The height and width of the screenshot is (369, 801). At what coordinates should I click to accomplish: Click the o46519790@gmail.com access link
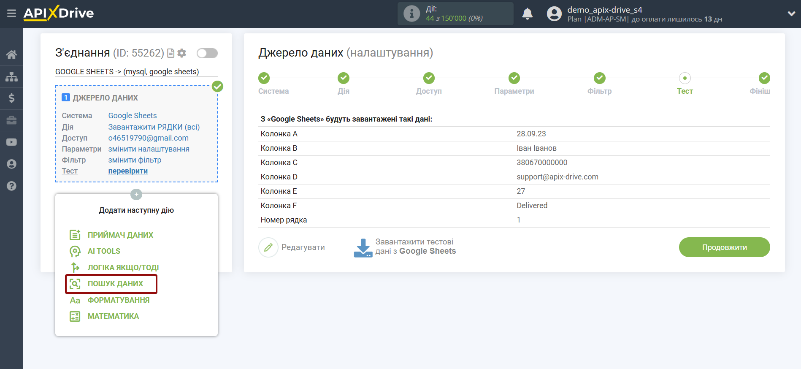point(149,138)
